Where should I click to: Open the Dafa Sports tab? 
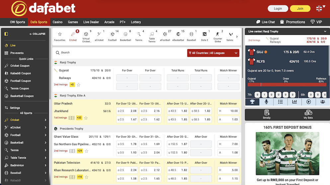tap(39, 22)
